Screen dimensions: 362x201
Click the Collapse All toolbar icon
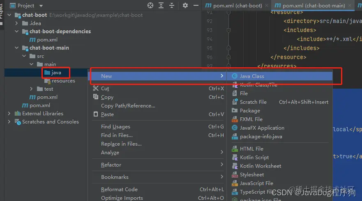(172, 5)
